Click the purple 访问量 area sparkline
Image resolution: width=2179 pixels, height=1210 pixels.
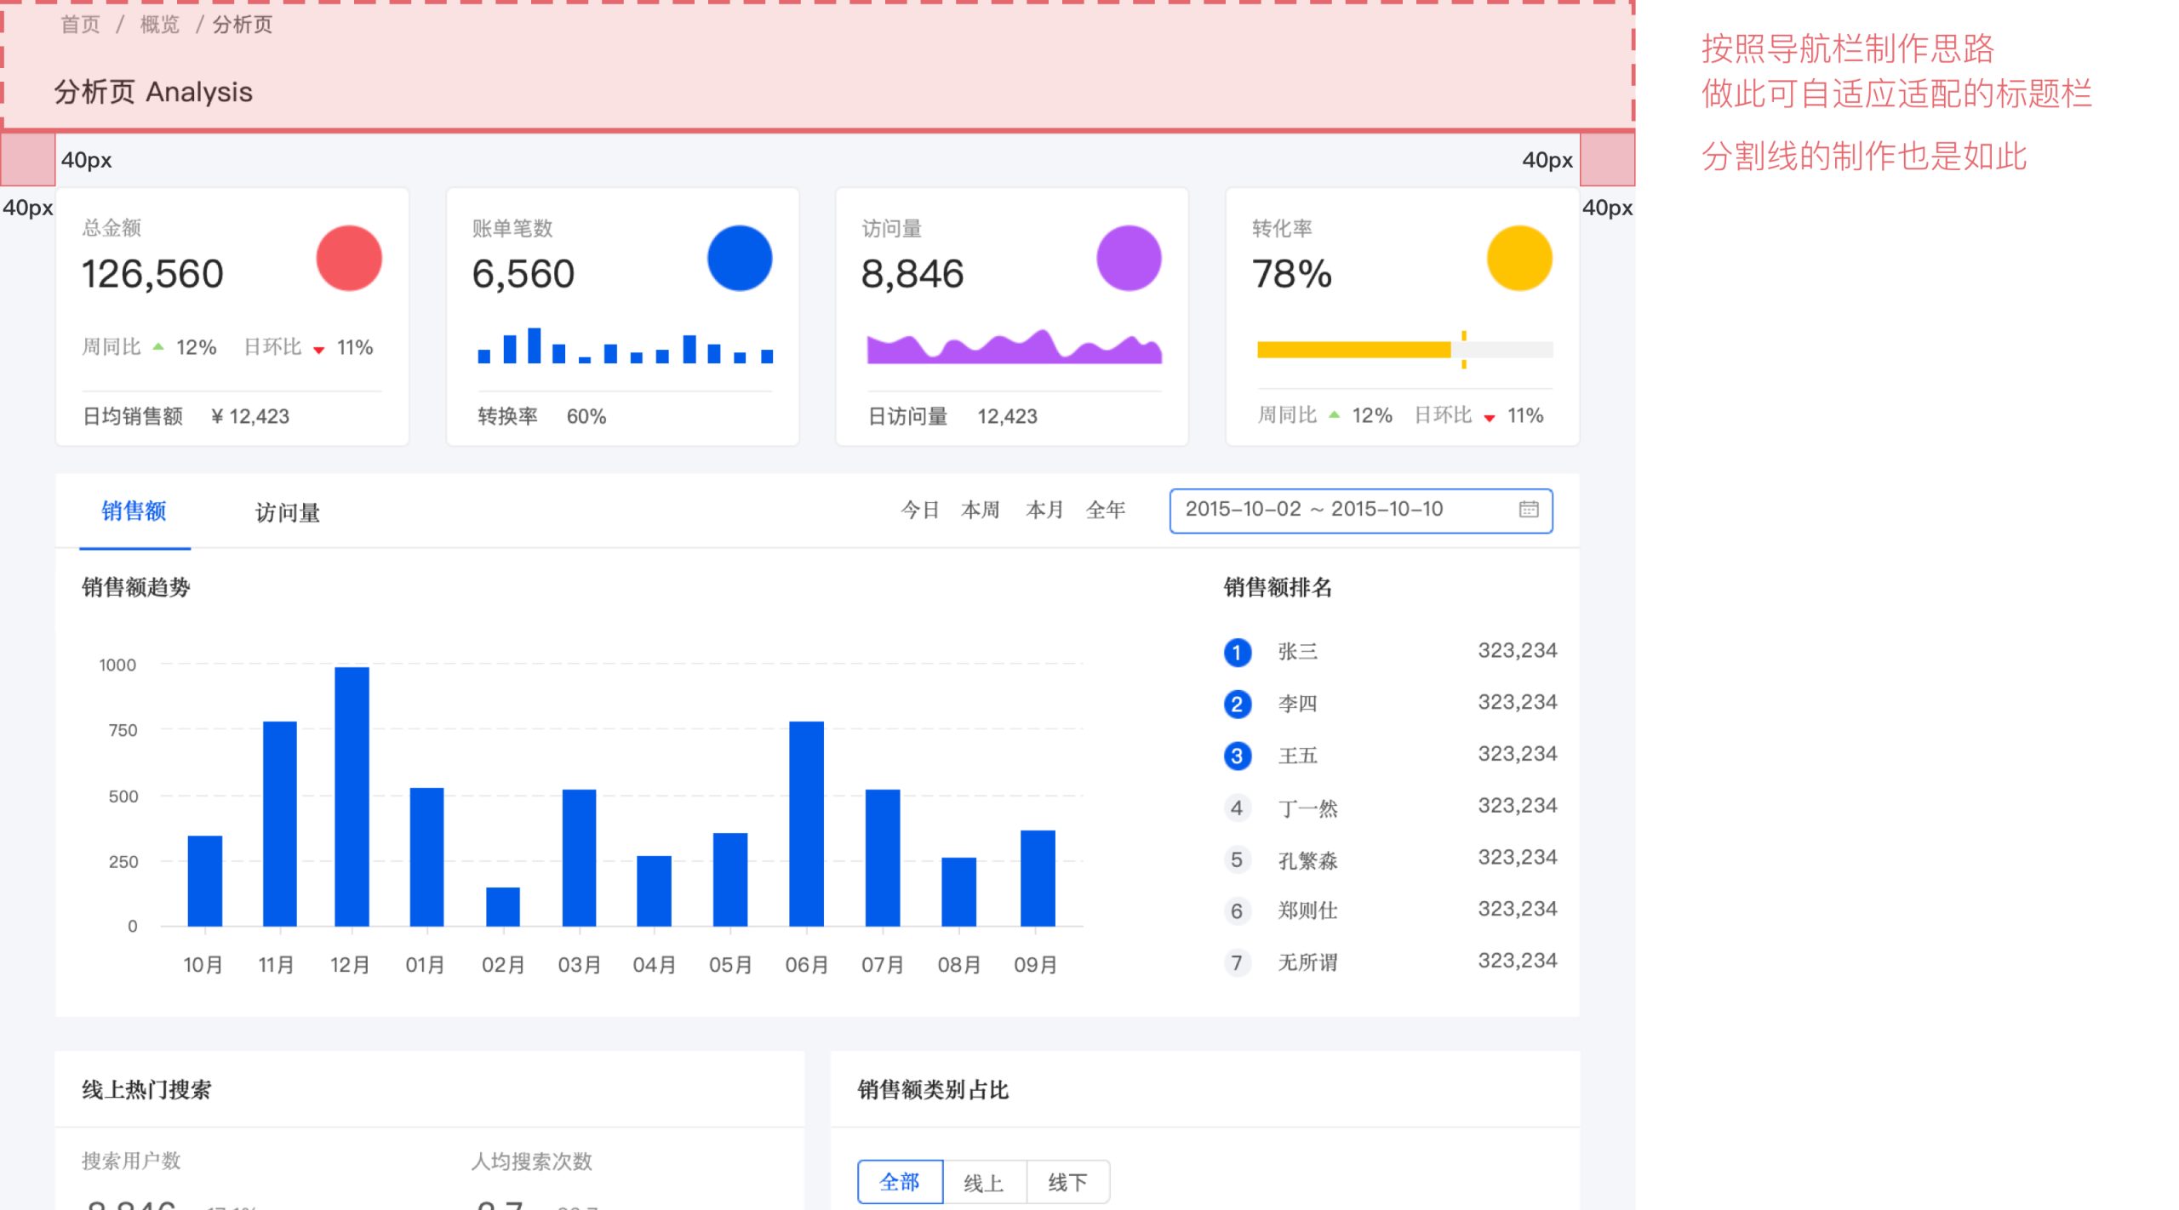click(x=1014, y=346)
